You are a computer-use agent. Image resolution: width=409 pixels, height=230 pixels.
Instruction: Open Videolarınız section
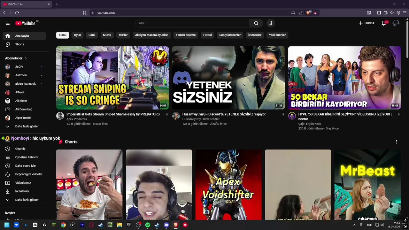pyautogui.click(x=24, y=183)
